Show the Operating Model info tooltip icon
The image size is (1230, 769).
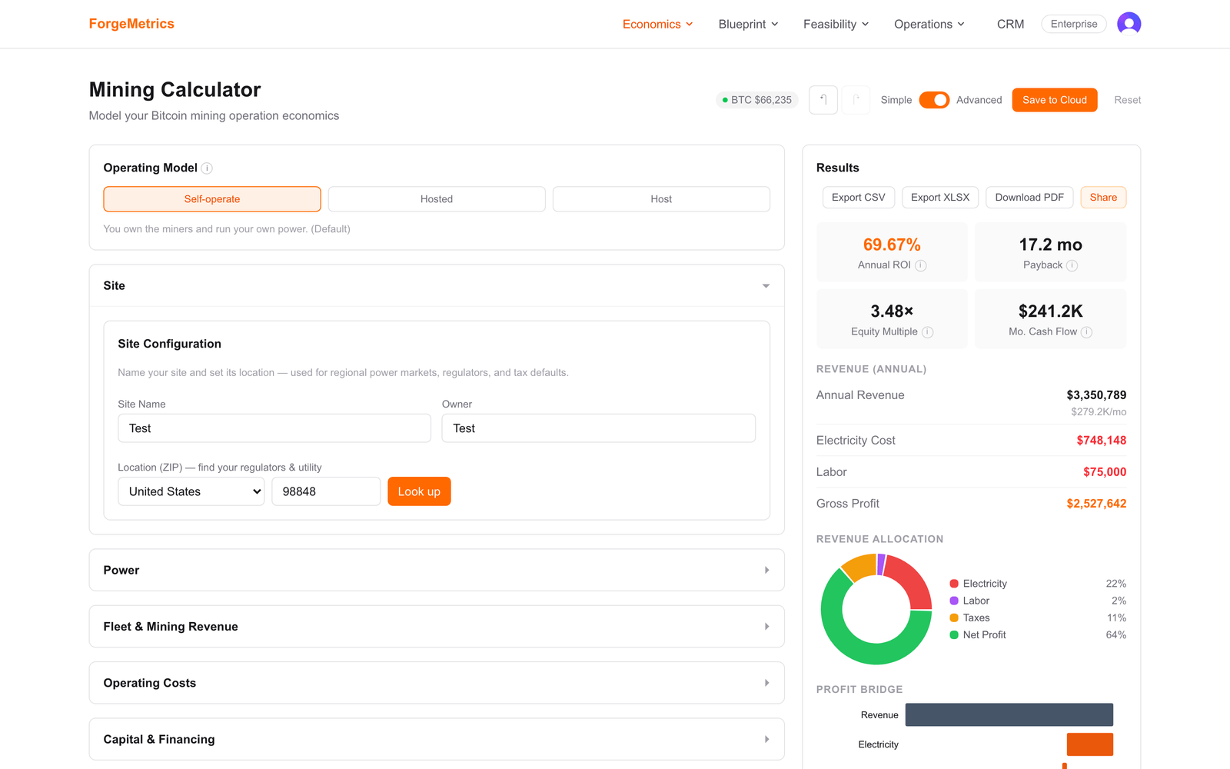click(x=207, y=168)
